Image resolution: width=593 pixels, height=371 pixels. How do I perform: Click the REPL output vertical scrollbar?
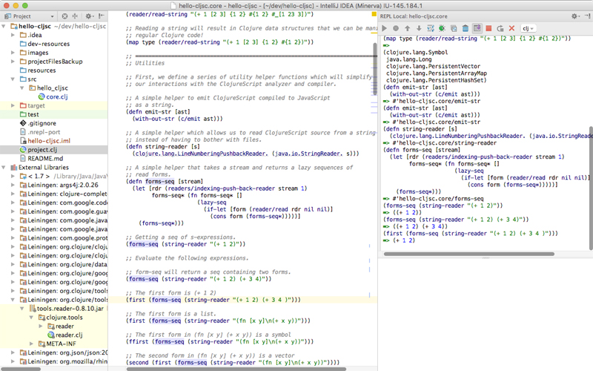tap(591, 188)
